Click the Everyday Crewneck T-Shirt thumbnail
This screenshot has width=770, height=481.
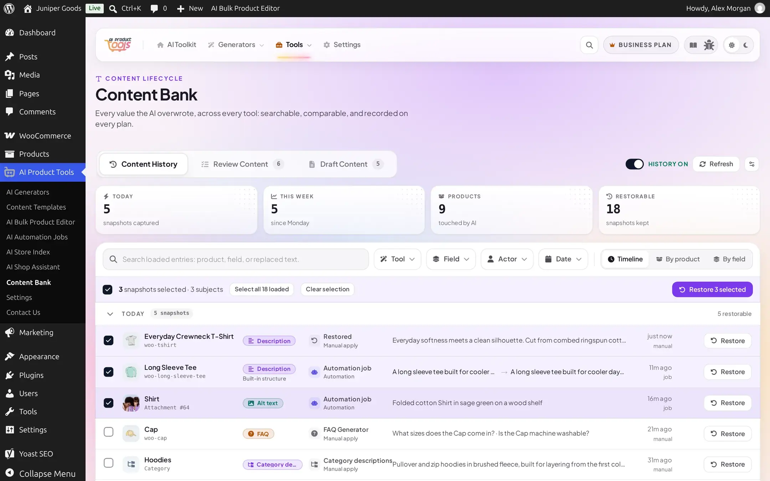tap(131, 341)
